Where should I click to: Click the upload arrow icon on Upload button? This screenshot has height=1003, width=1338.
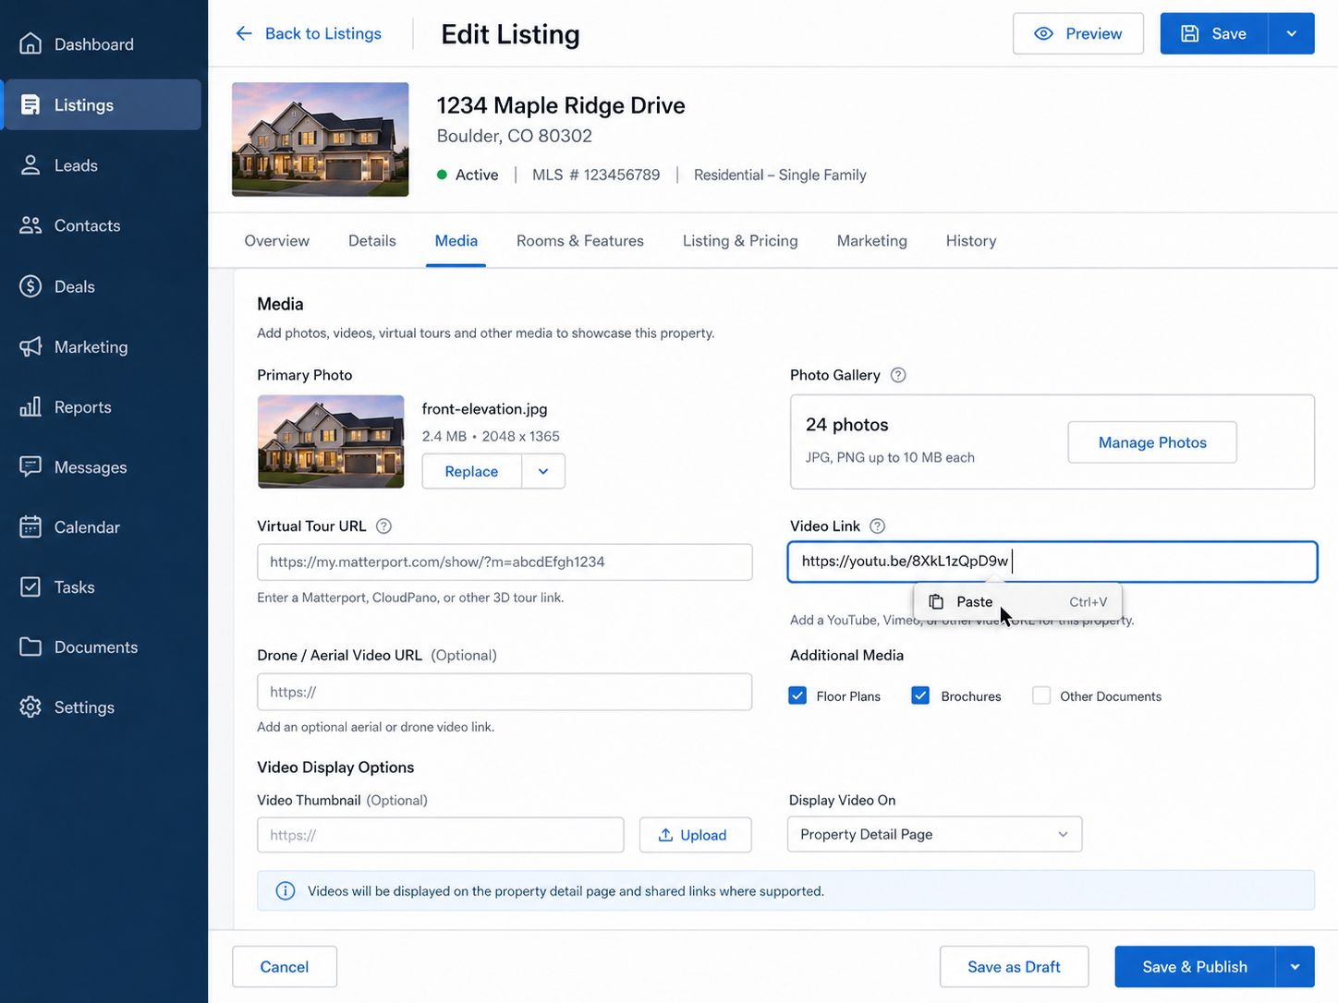coord(665,835)
